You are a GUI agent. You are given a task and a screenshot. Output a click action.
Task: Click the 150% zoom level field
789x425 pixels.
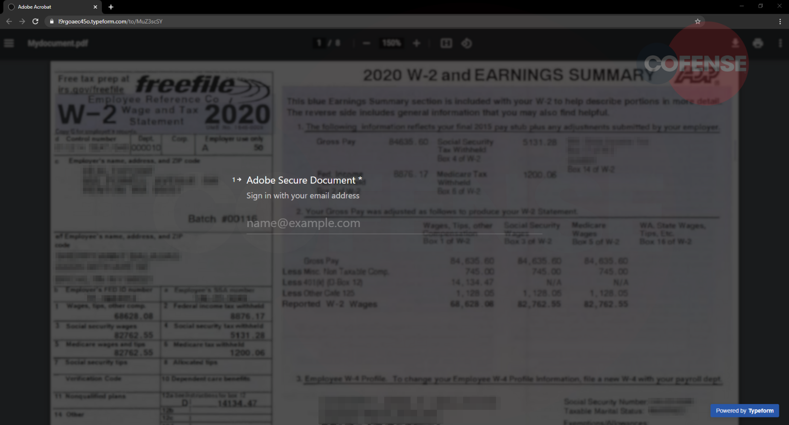click(x=391, y=44)
